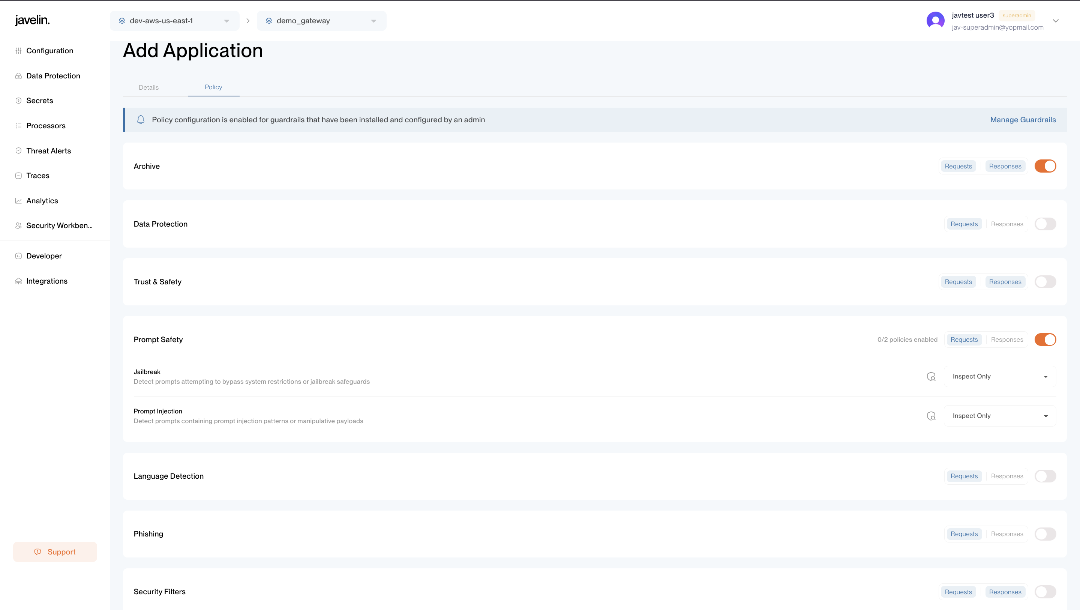This screenshot has height=610, width=1080.
Task: Select the Policy tab
Action: [213, 87]
